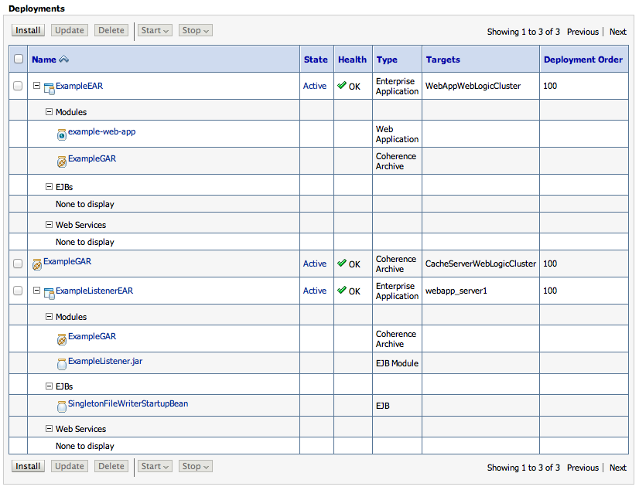Open the bottom Stop dropdown button
Image resolution: width=639 pixels, height=490 pixels.
click(195, 466)
